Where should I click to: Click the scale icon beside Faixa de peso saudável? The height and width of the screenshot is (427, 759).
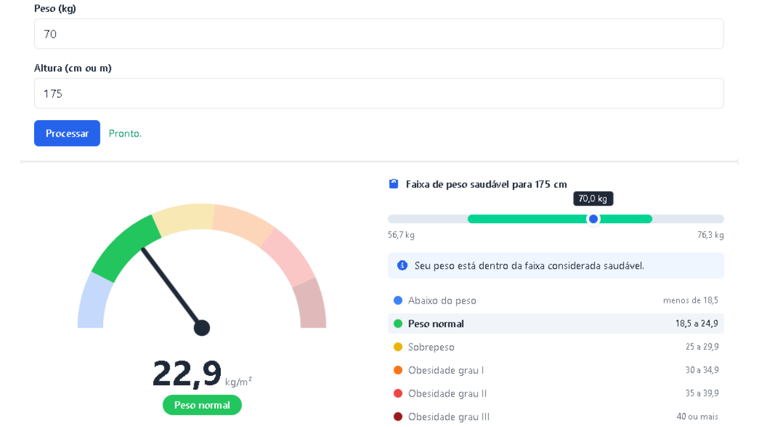click(x=394, y=184)
